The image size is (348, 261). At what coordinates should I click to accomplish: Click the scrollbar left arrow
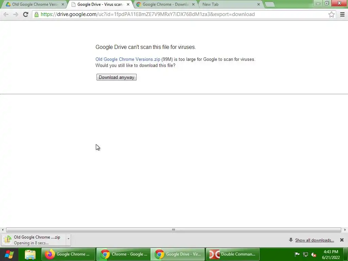pyautogui.click(x=2, y=230)
